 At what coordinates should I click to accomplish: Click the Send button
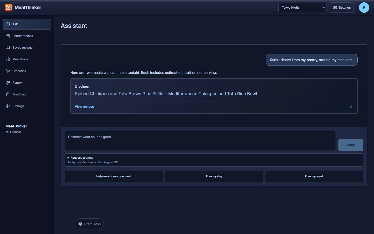click(351, 145)
